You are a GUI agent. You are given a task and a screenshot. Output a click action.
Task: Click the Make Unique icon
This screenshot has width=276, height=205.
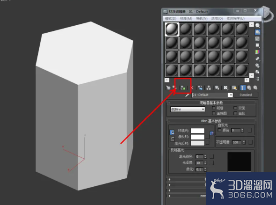click(209, 88)
